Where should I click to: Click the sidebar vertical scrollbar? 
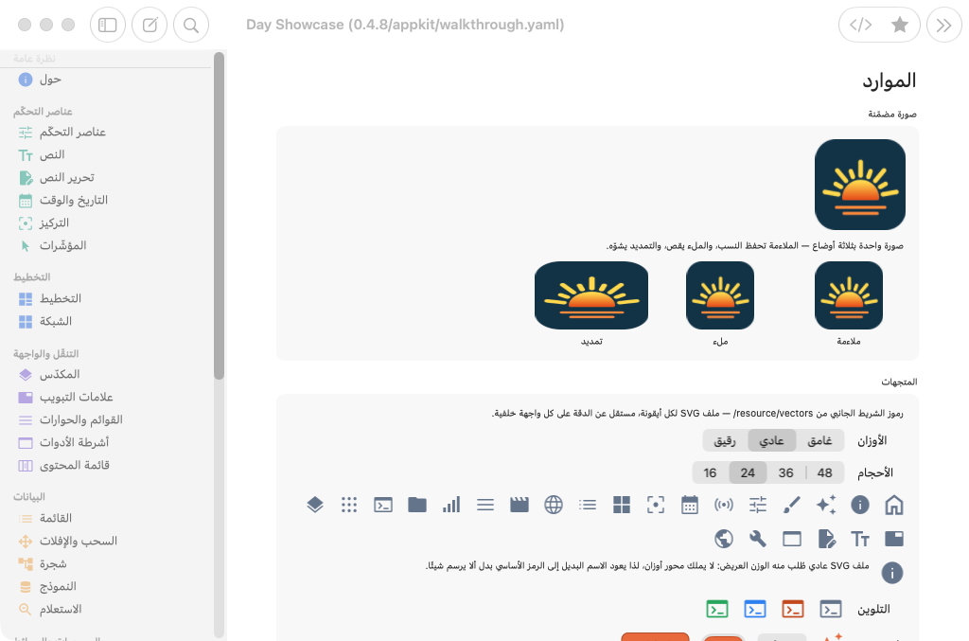pos(219,216)
